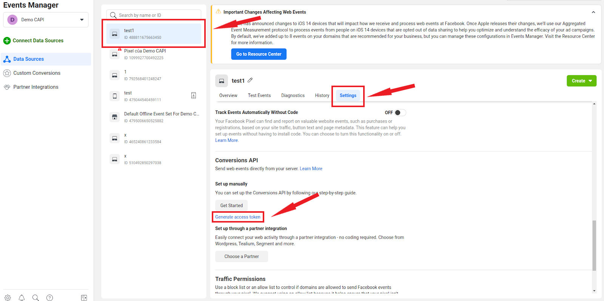Screen dimensions: 604x301
Task: Open the Diagnostics tab
Action: pos(293,95)
